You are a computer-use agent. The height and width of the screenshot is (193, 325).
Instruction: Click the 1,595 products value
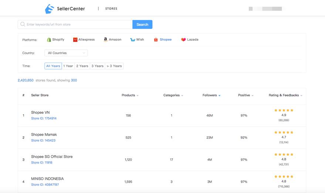[x=128, y=182]
